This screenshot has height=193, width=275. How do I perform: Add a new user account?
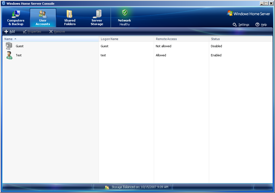[x=10, y=31]
